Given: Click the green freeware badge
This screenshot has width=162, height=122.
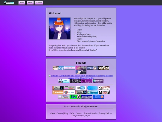Looking at the screenshot, I should (75, 97).
